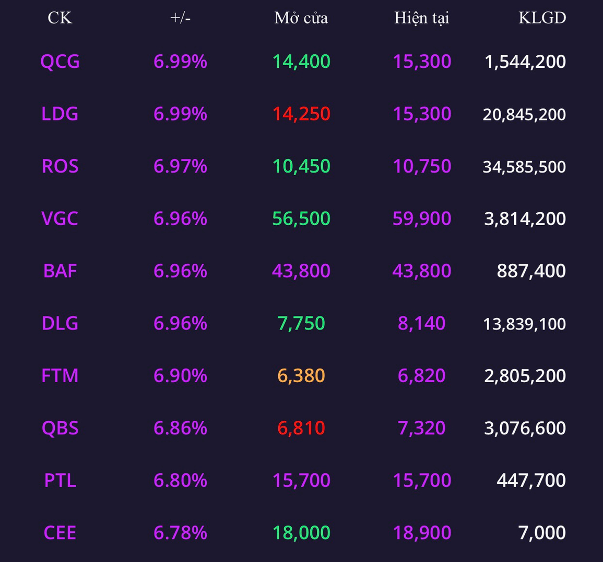Image resolution: width=603 pixels, height=562 pixels.
Task: Click LDG's red opening price 14,250
Action: point(301,114)
